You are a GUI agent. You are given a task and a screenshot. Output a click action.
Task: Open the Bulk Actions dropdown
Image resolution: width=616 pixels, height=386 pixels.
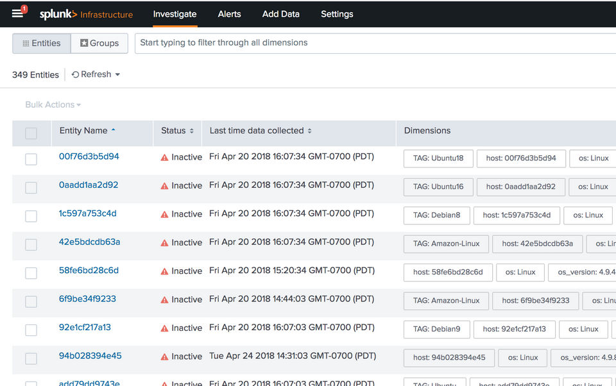[x=53, y=105]
